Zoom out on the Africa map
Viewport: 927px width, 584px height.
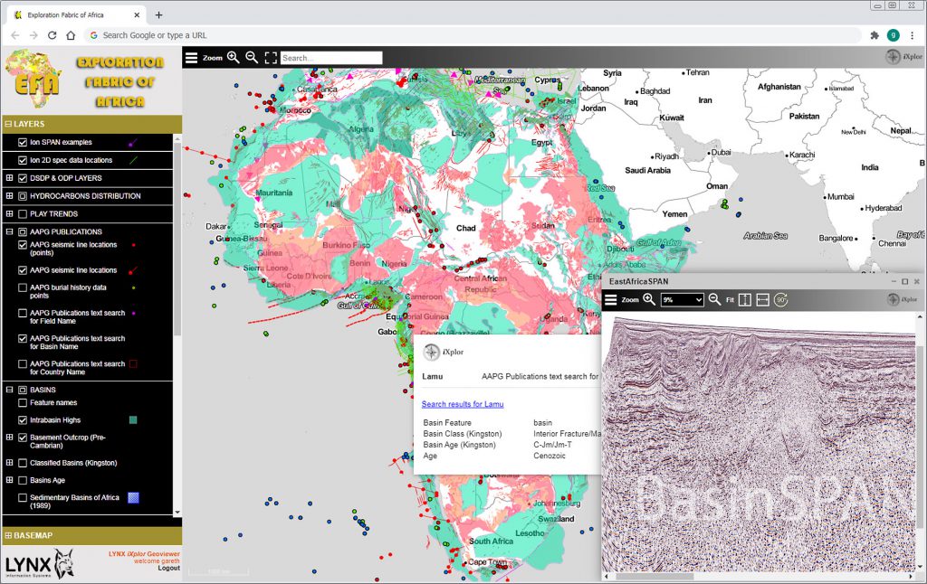pyautogui.click(x=252, y=57)
